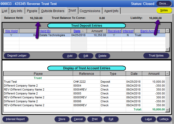Image resolution: width=174 pixels, height=124 pixels.
Task: Open Trust Notes
Action: coord(156,56)
